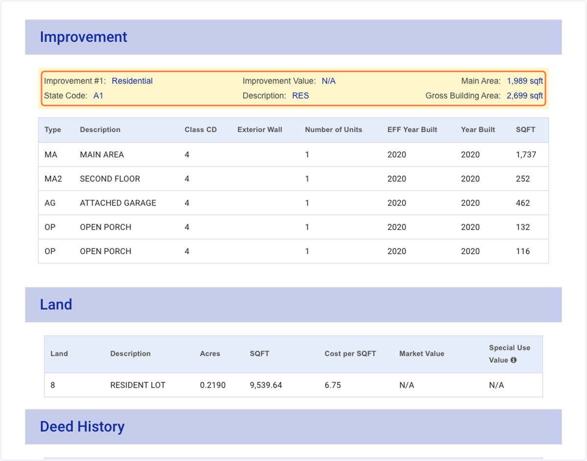Viewport: 587px width, 461px height.
Task: Click the Improvement Value N/A text
Action: [x=329, y=81]
